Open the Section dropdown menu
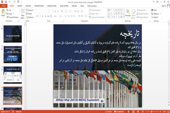170x113 pixels. pyautogui.click(x=30, y=17)
